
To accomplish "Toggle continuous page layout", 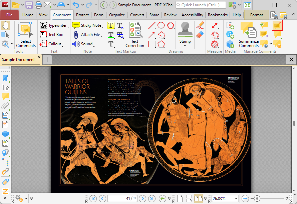I will coord(189,199).
